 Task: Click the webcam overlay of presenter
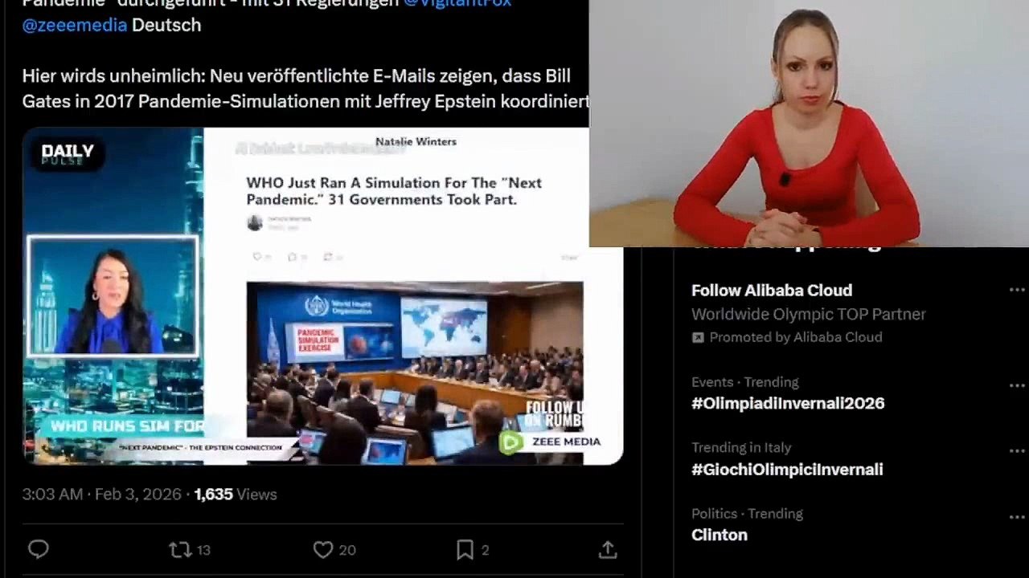pos(809,124)
